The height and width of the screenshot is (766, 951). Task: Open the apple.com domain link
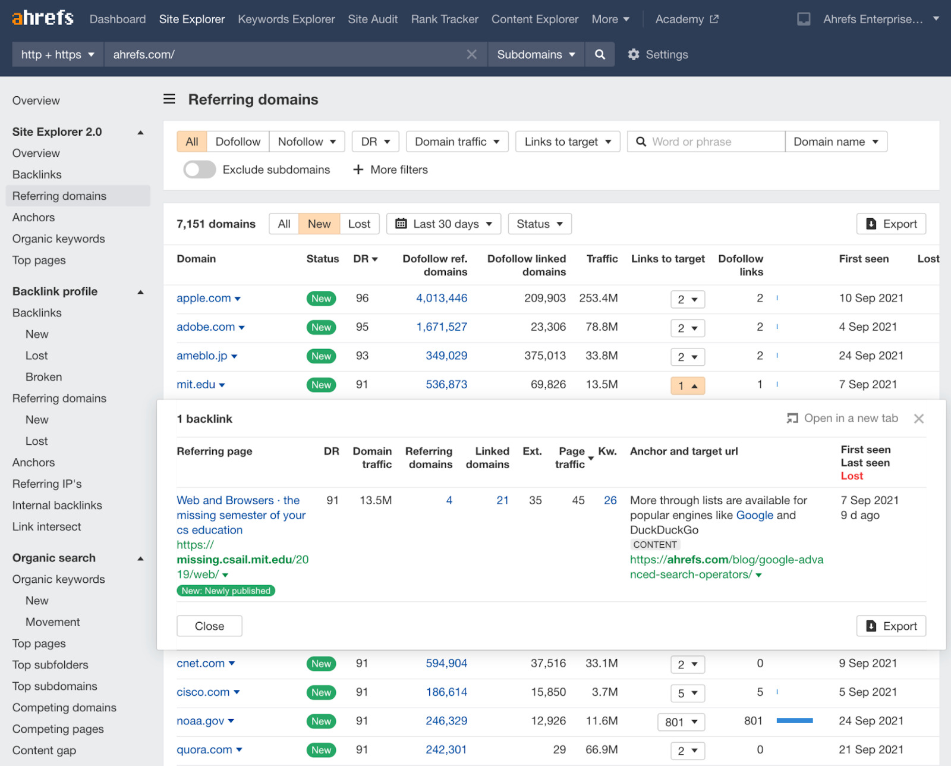pos(203,298)
